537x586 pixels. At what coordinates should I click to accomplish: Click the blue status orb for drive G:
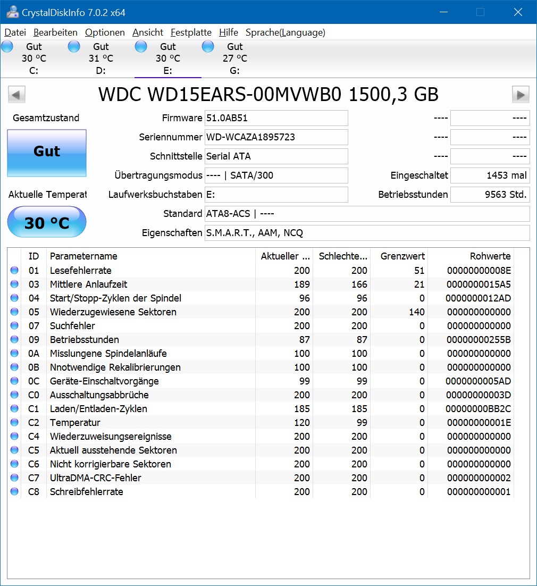tap(208, 46)
